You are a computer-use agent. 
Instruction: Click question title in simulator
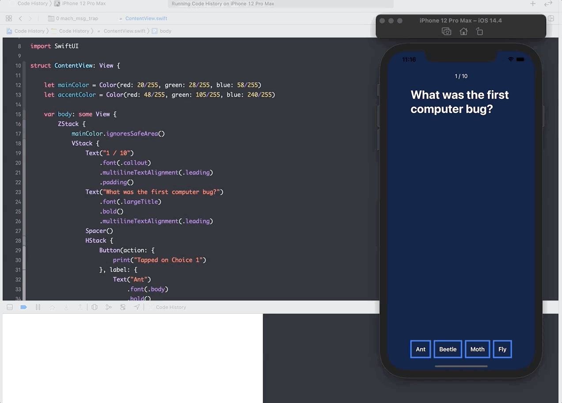pyautogui.click(x=459, y=102)
